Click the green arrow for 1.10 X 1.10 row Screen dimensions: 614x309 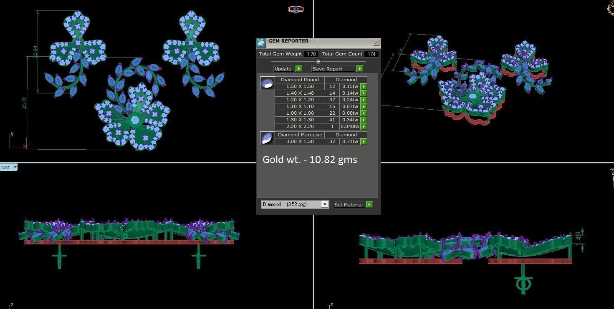pos(364,107)
